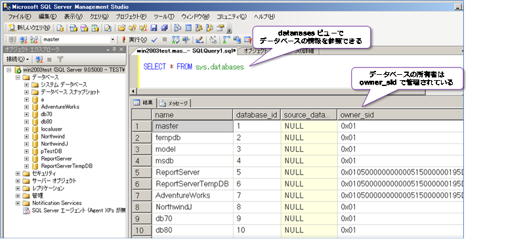Expand the セキュリティ folder
This screenshot has width=525, height=239.
18,173
